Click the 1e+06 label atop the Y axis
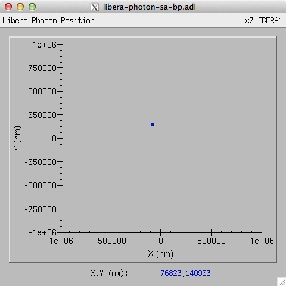Image resolution: width=286 pixels, height=286 pixels. (45, 45)
